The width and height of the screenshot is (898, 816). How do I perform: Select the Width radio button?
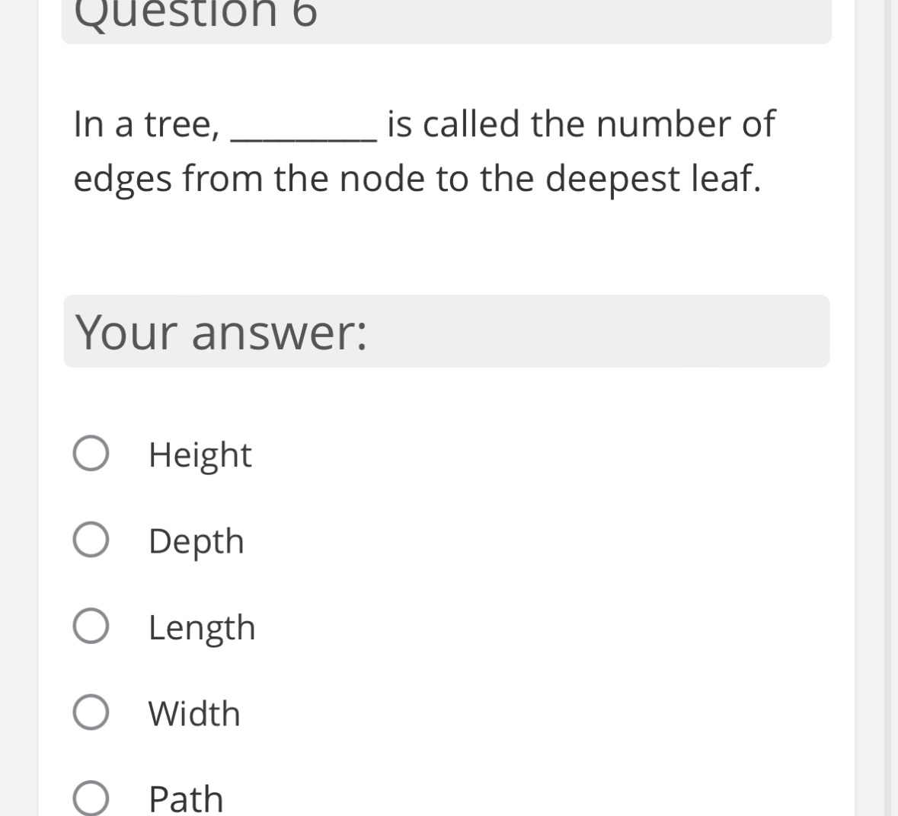click(90, 713)
